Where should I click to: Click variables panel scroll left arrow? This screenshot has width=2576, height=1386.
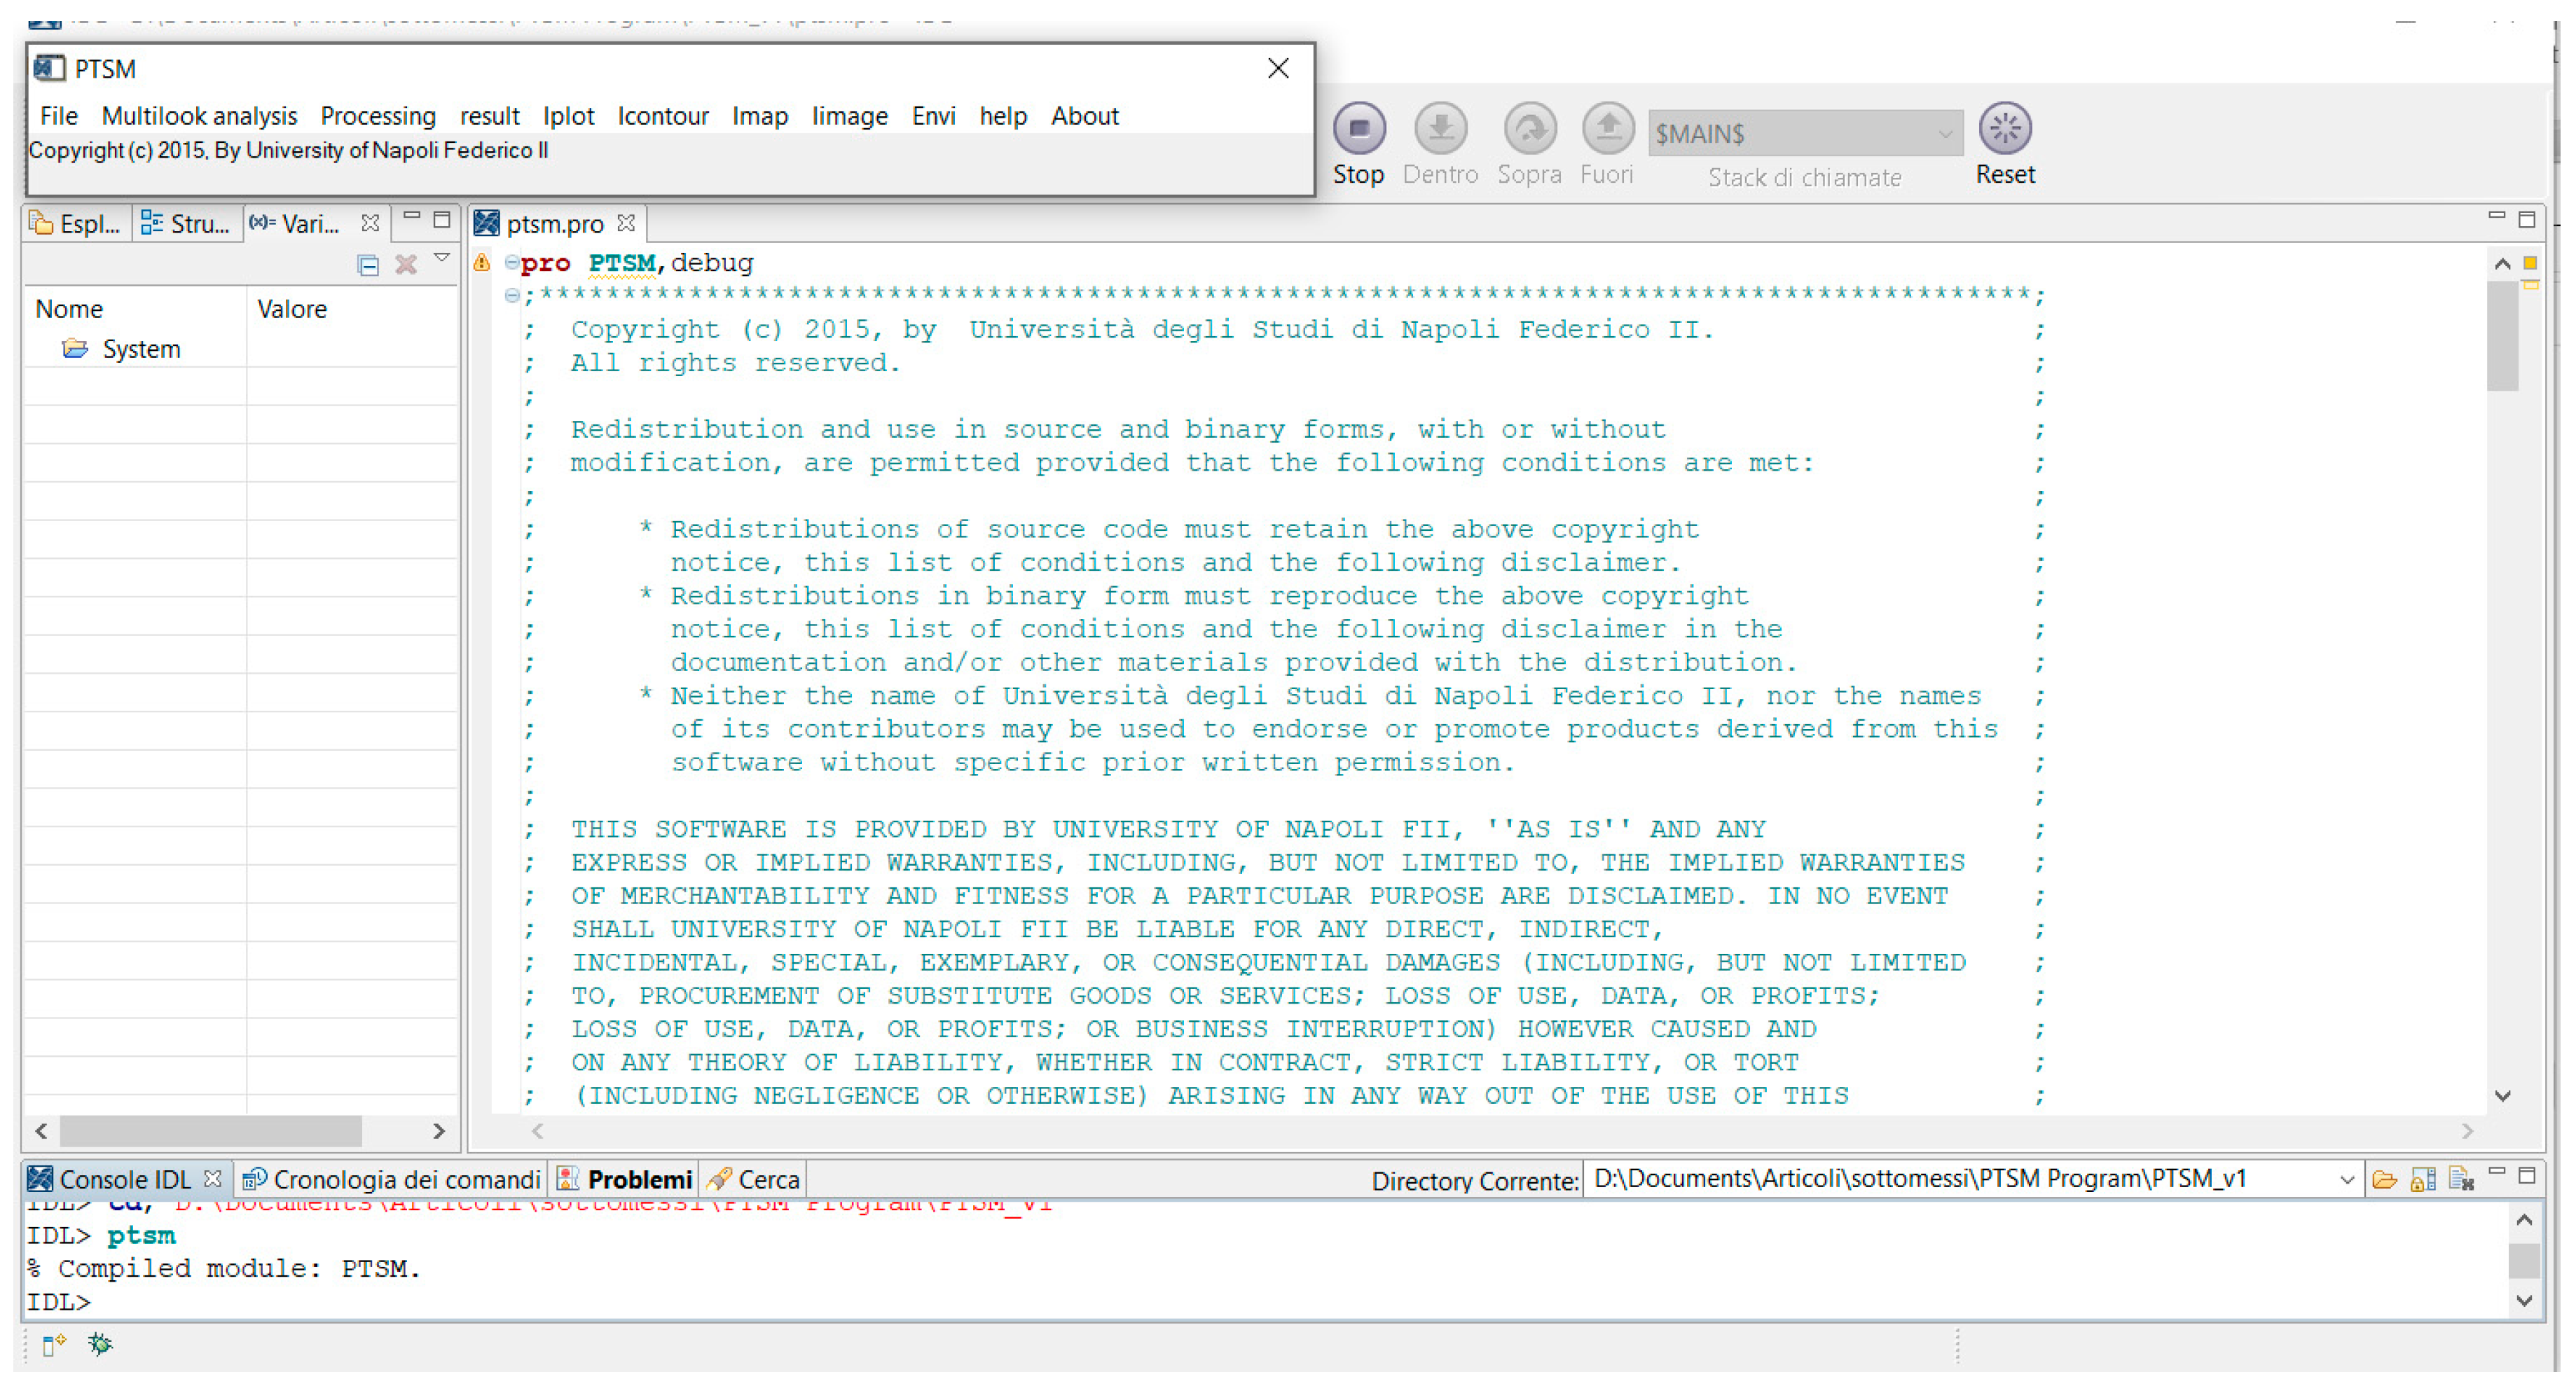[x=41, y=1131]
